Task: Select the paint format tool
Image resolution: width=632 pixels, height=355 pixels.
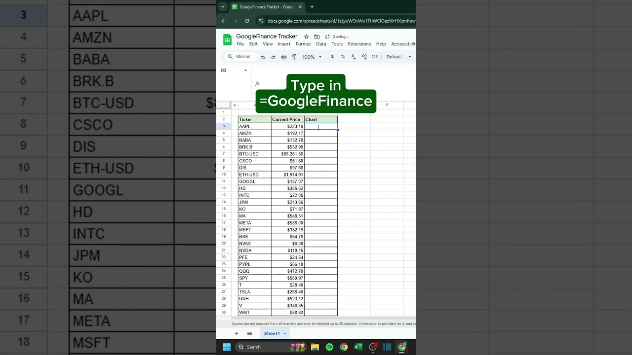Action: 294,57
